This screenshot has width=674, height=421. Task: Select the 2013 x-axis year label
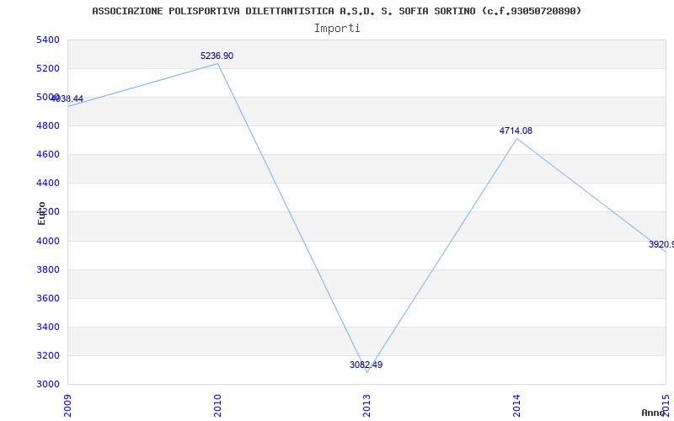point(366,406)
